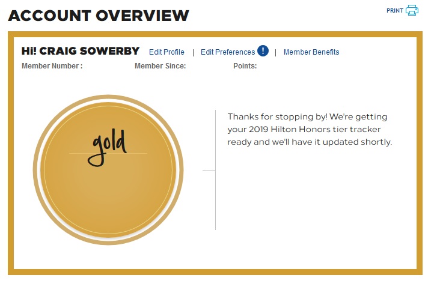Select the Member Number label
The image size is (434, 284).
(52, 66)
